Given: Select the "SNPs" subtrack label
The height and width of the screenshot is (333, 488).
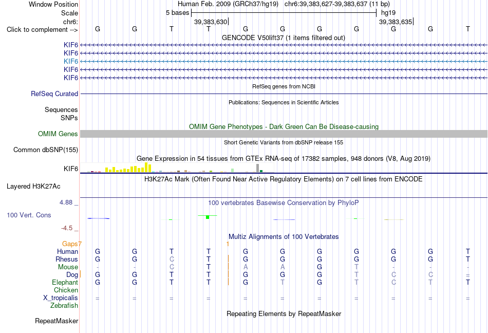Looking at the screenshot, I should (x=69, y=118).
